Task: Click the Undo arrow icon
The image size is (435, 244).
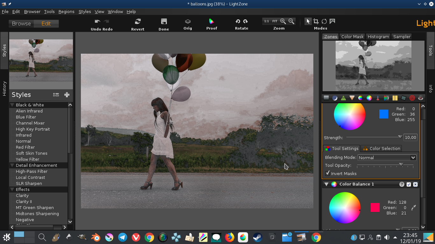Action: click(97, 21)
